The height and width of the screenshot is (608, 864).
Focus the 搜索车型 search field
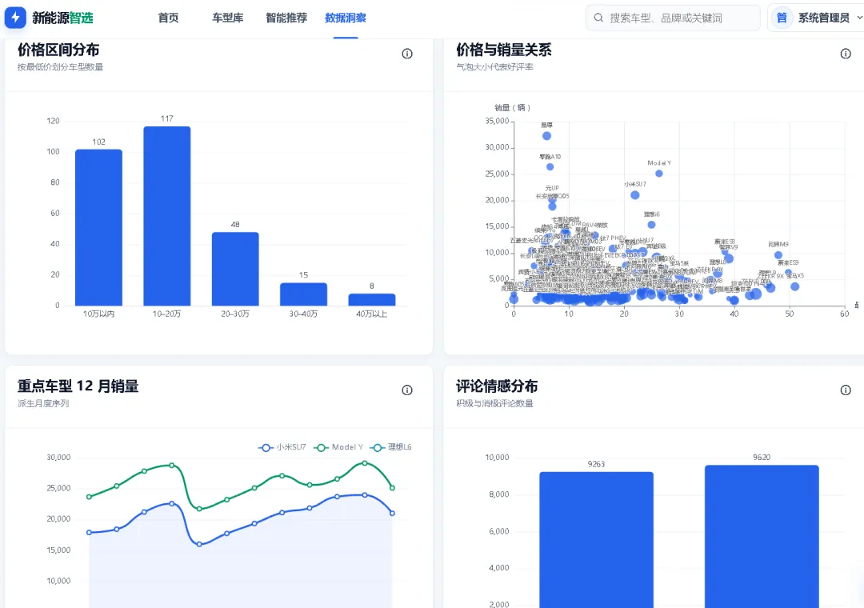coord(673,18)
